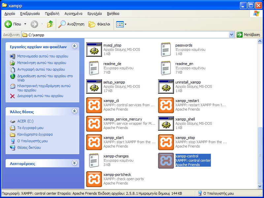Image resolution: width=264 pixels, height=198 pixels.
Task: Go to ACER (C:) drive link
Action: point(25,121)
